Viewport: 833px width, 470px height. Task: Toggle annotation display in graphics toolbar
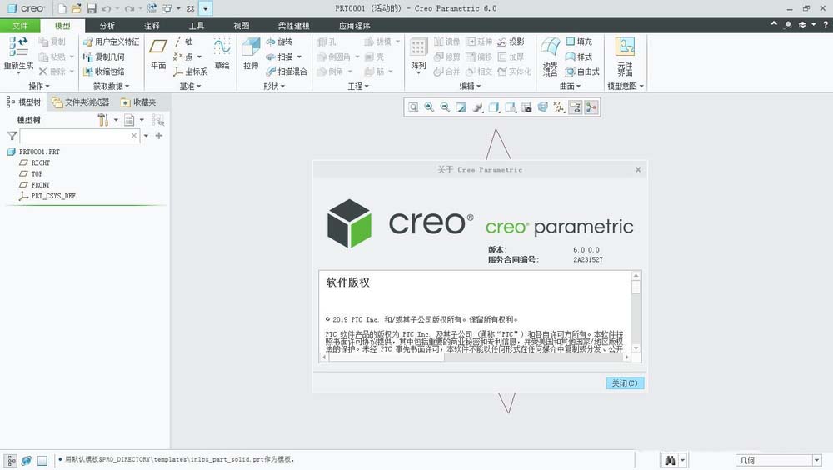coord(576,107)
